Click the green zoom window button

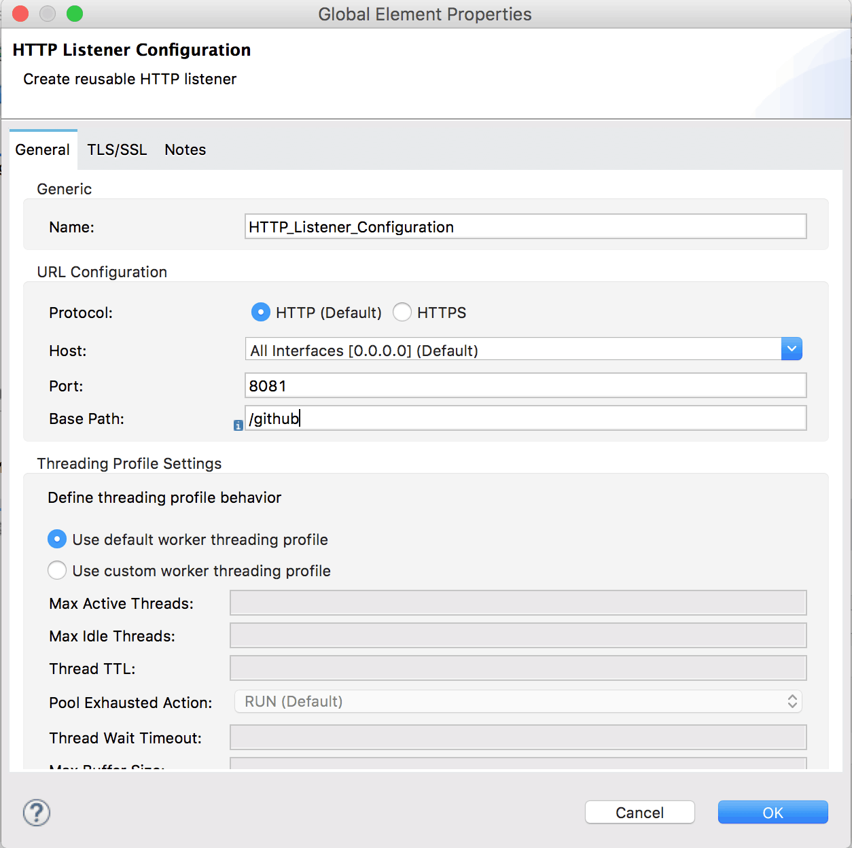pyautogui.click(x=75, y=14)
